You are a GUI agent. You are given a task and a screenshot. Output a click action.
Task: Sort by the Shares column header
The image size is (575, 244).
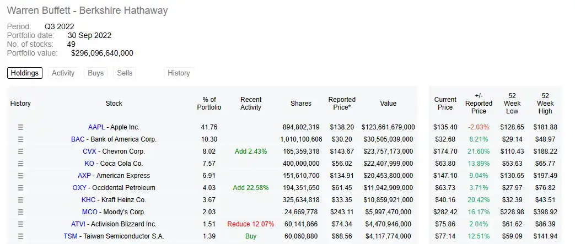click(300, 104)
